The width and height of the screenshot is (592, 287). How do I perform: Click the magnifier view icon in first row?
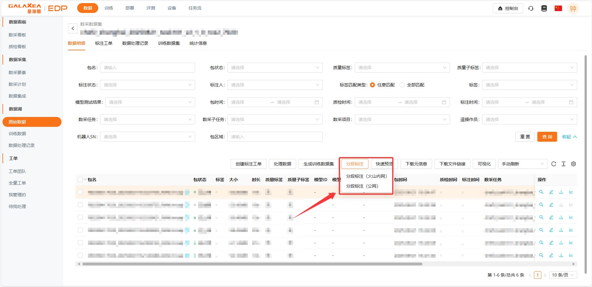pyautogui.click(x=541, y=192)
